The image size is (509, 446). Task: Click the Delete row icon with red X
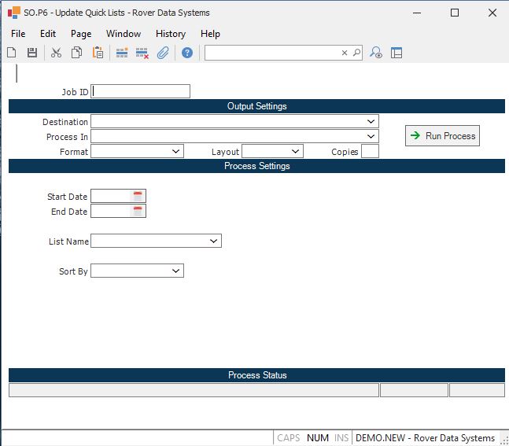[142, 53]
